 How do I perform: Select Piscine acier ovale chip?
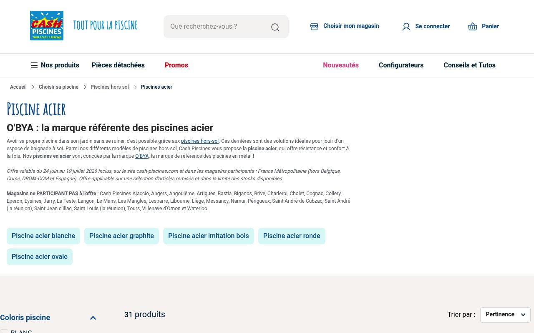40,257
